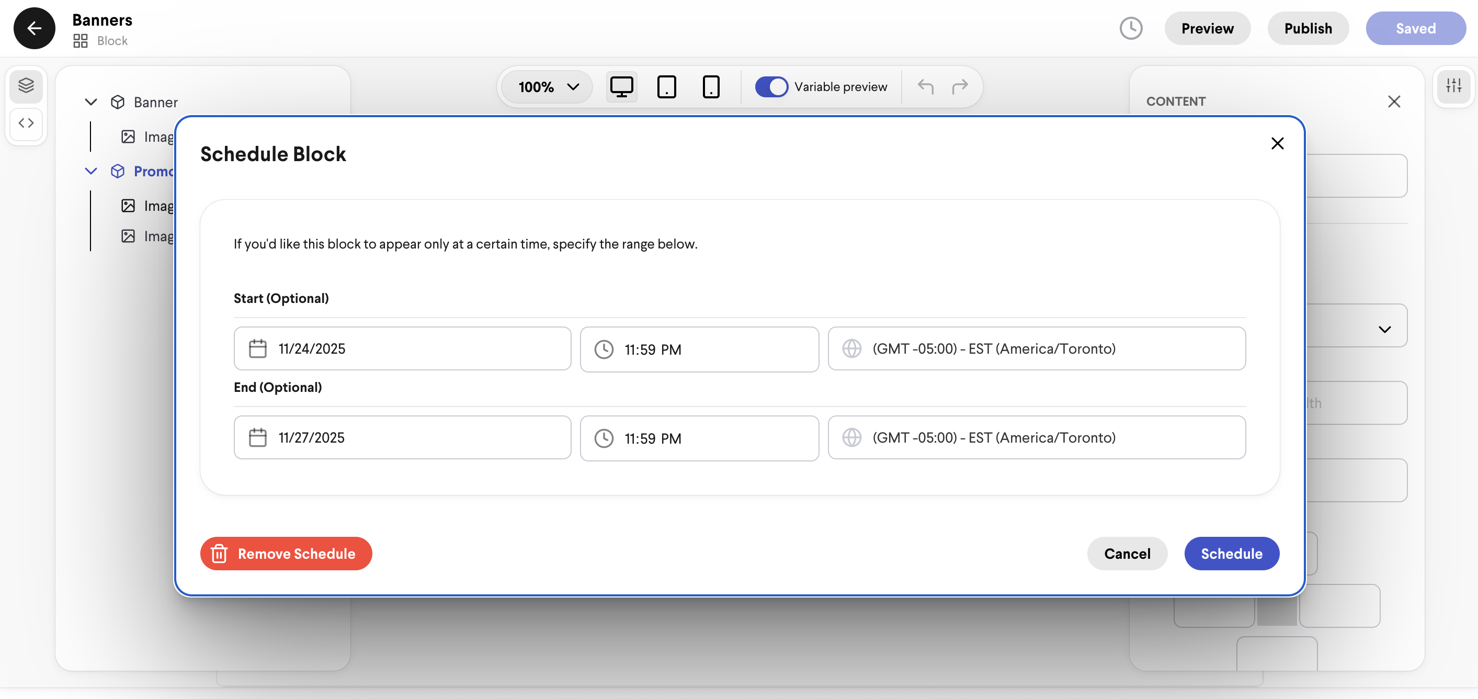Click the blue Schedule button
Viewport: 1478px width, 699px height.
coord(1231,554)
